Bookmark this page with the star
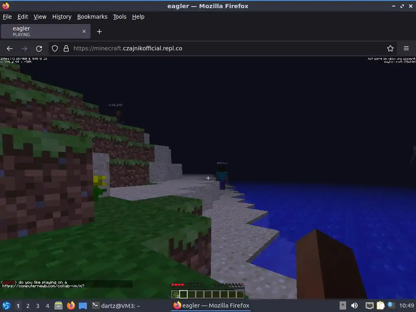Image resolution: width=416 pixels, height=312 pixels. click(390, 48)
